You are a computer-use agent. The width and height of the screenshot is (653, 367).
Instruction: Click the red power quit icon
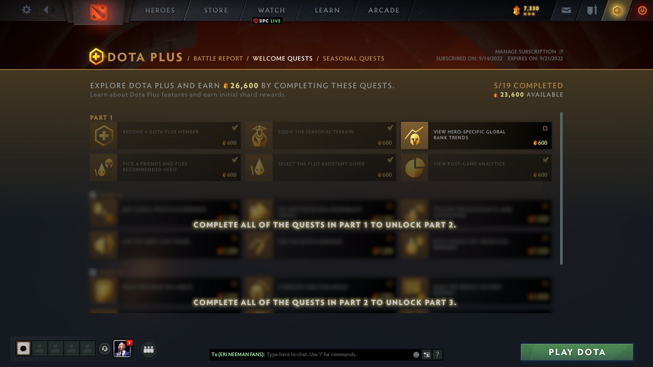coord(642,10)
